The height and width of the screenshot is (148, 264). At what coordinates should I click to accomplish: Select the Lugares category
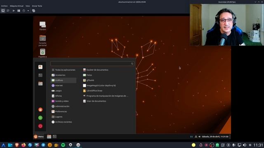[x=64, y=117]
